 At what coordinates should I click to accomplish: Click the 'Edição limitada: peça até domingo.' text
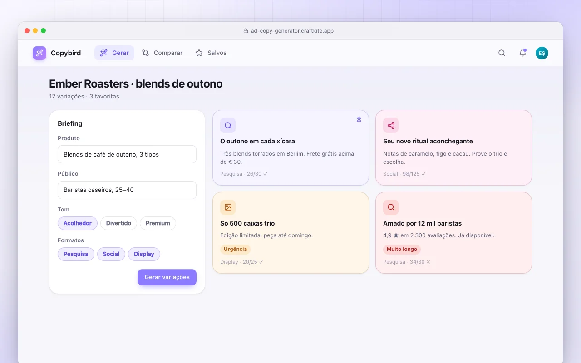click(x=266, y=235)
